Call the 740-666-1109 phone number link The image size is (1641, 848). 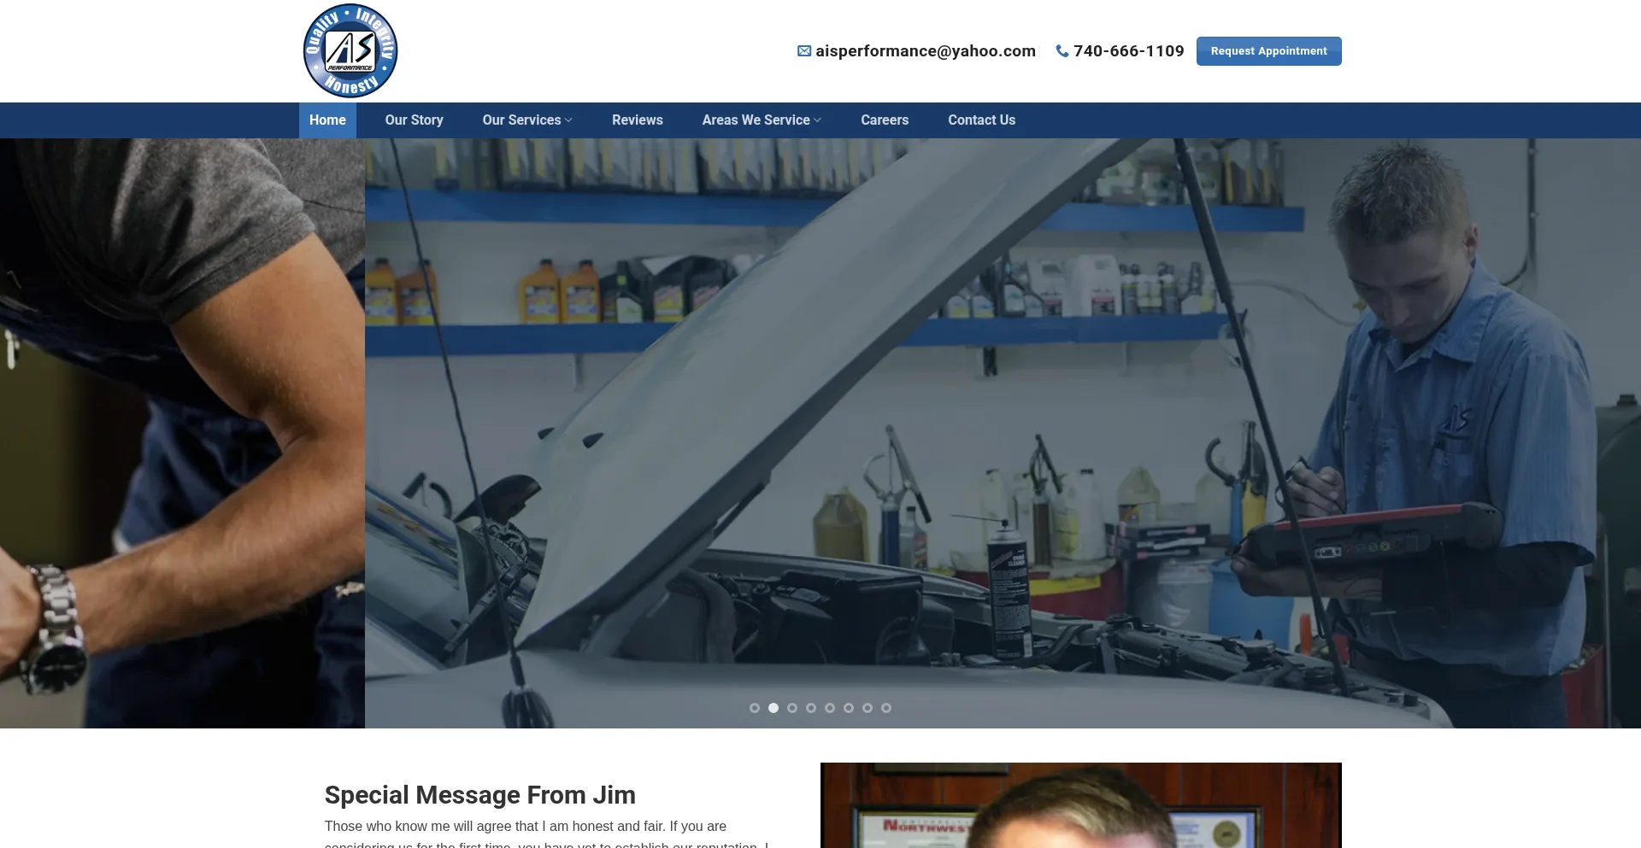[1129, 51]
